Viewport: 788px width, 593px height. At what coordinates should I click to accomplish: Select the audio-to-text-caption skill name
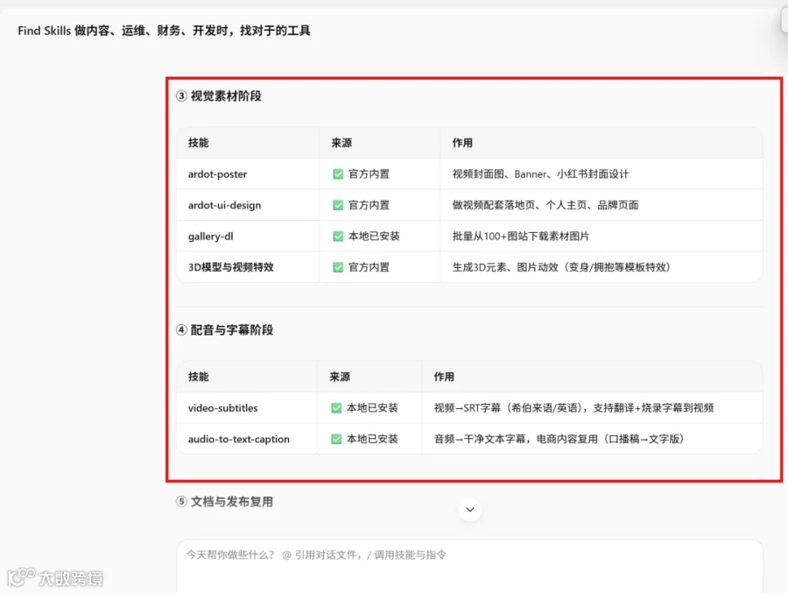(239, 439)
